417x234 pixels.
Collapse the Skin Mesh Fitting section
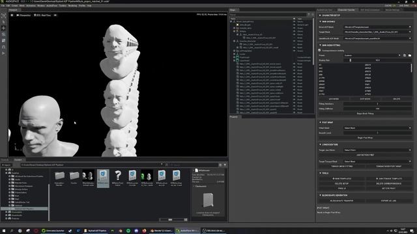click(330, 45)
